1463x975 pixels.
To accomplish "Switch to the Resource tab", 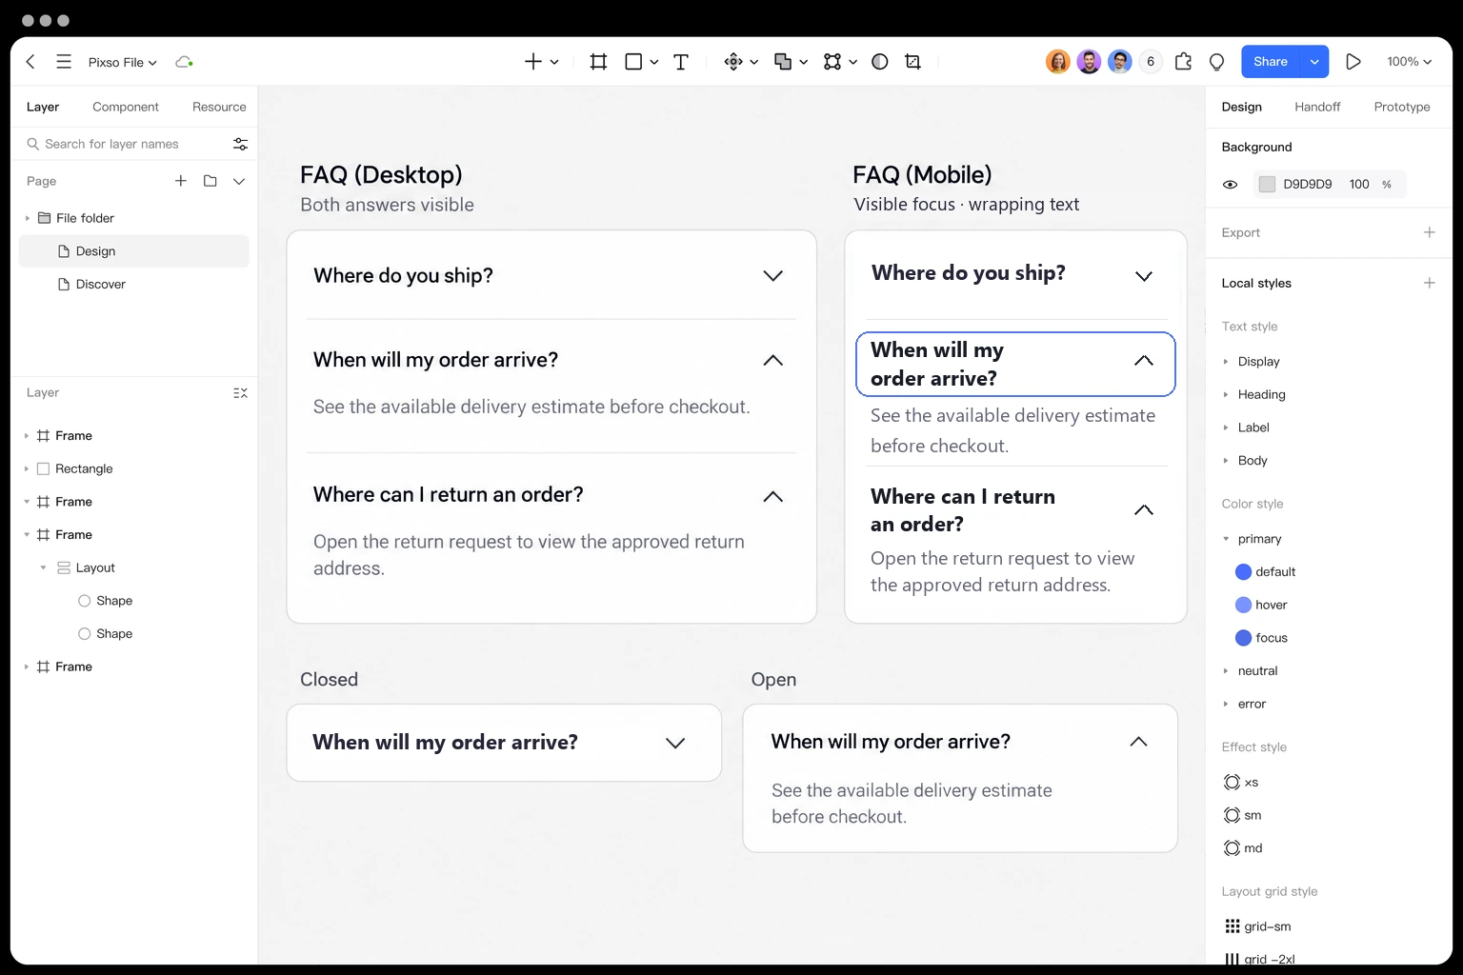I will (219, 107).
